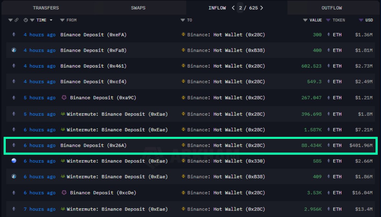Click the 88.434K value
381x217 pixels.
tap(311, 145)
